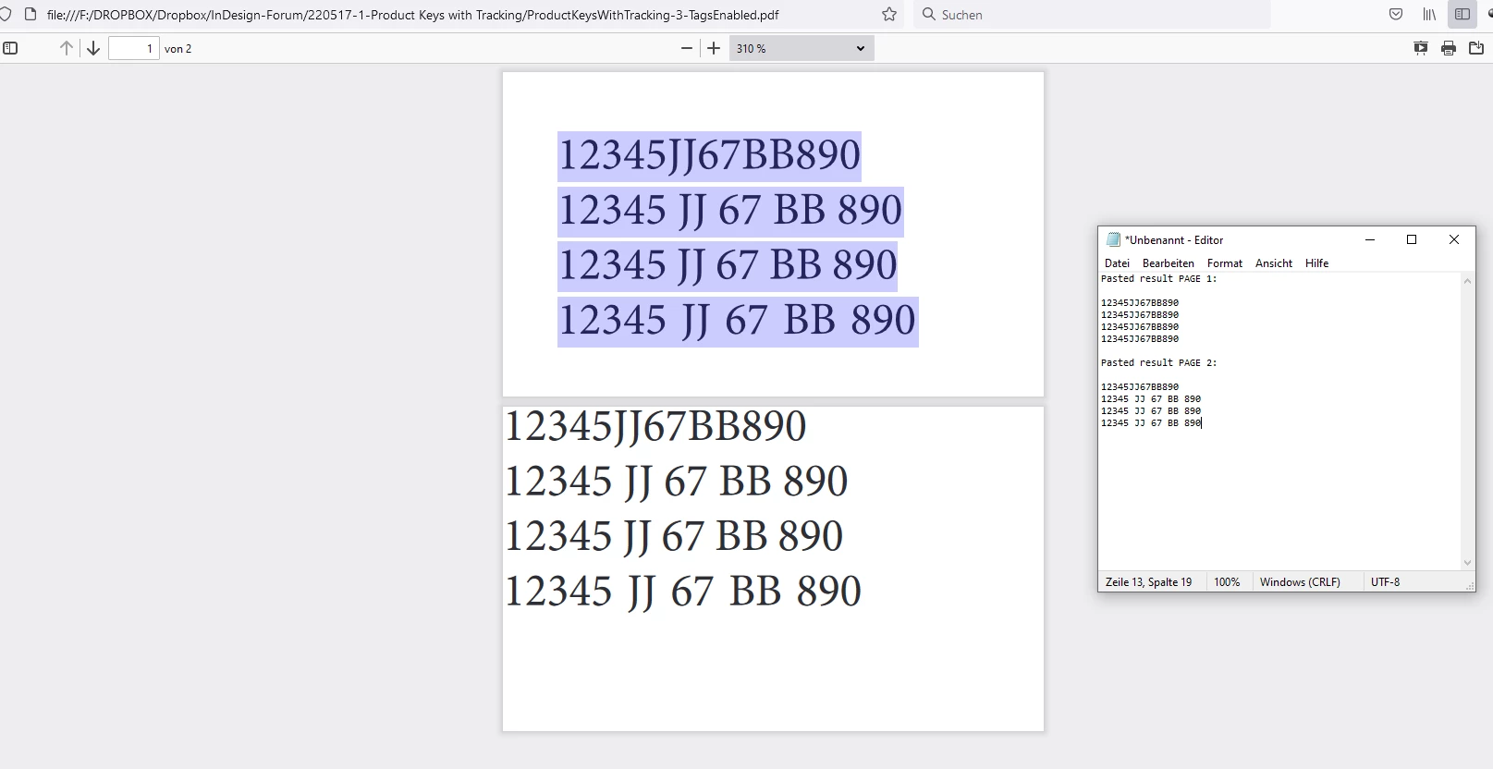Show Firefox sidebars icon
The height and width of the screenshot is (769, 1493).
[x=1462, y=14]
